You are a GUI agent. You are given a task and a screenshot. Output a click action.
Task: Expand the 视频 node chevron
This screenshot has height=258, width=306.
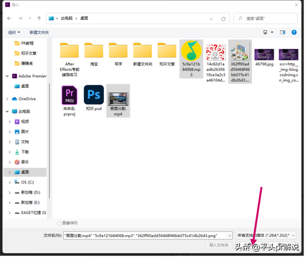pyautogui.click(x=10, y=122)
